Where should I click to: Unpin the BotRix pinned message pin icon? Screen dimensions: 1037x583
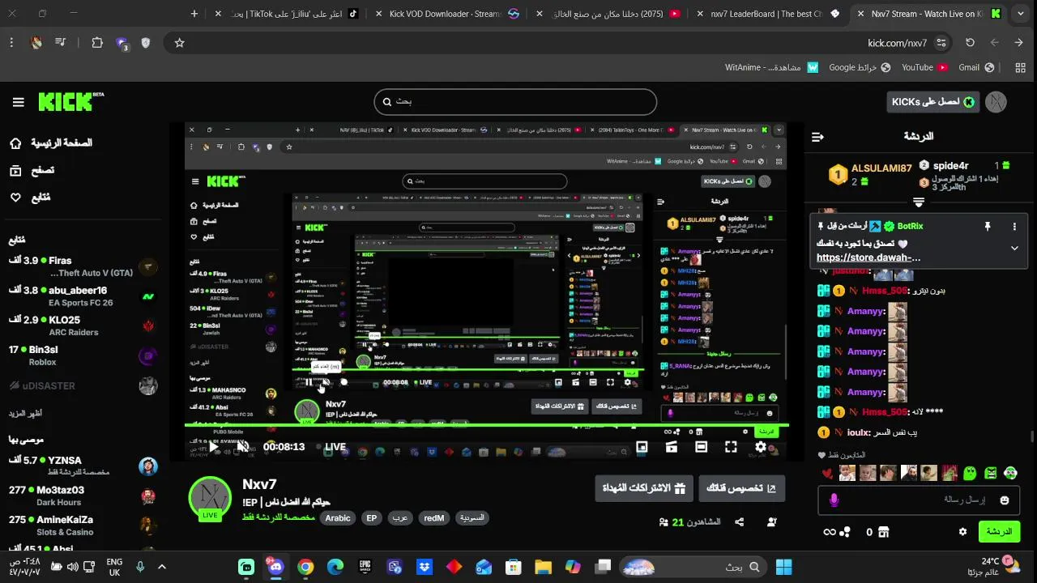[x=988, y=227]
